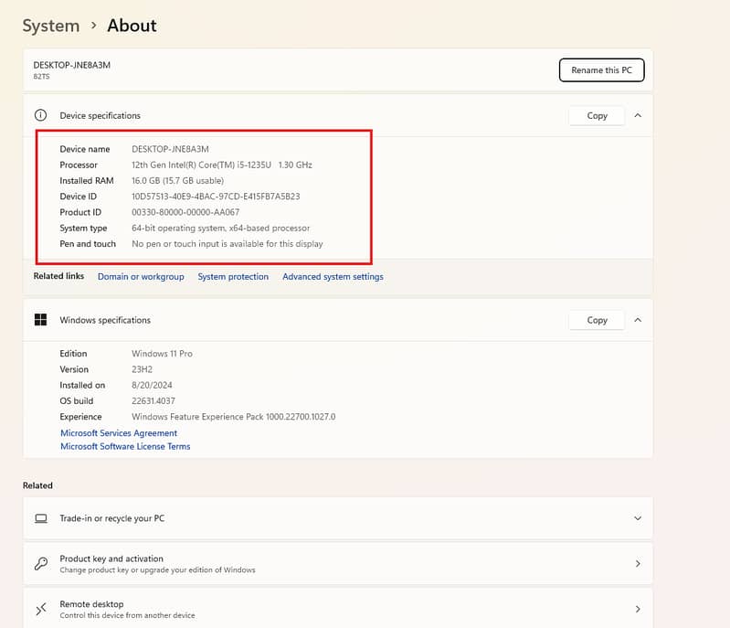Open Advanced system settings

(333, 277)
